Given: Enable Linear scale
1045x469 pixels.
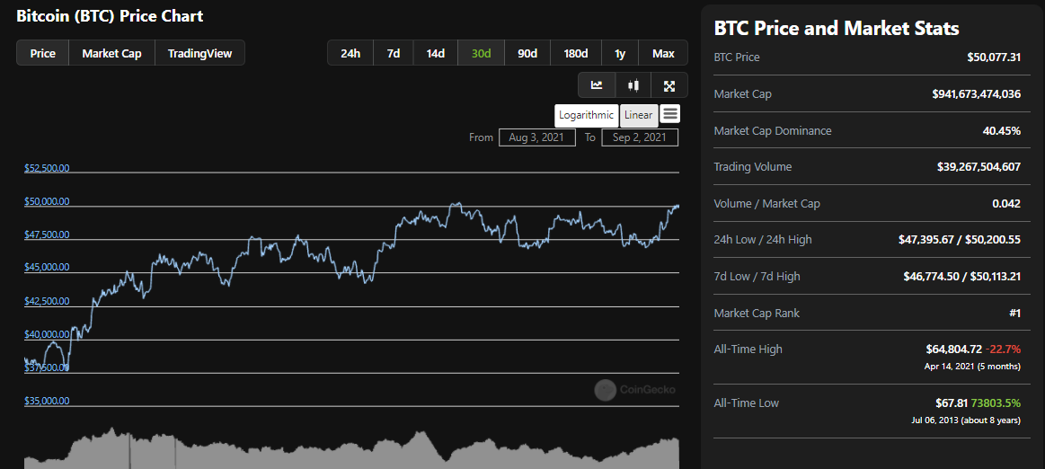Looking at the screenshot, I should (x=639, y=115).
